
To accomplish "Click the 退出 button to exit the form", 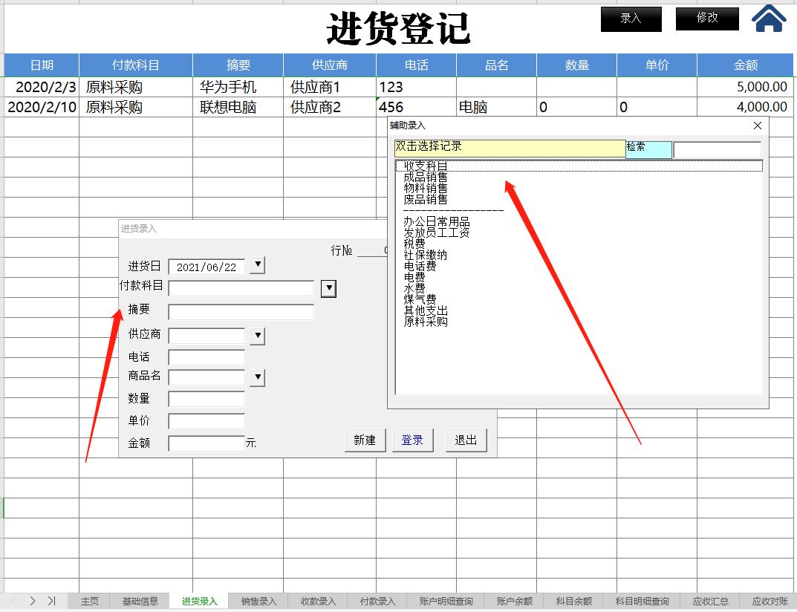I will click(x=466, y=439).
